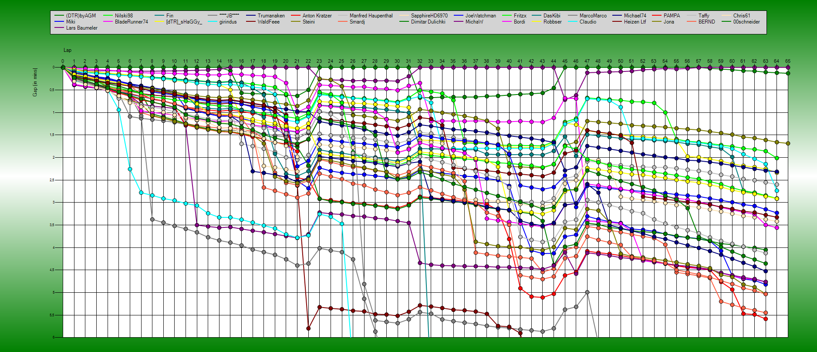817x352 pixels.
Task: Select lap number 22 on the top axis
Action: [x=308, y=61]
